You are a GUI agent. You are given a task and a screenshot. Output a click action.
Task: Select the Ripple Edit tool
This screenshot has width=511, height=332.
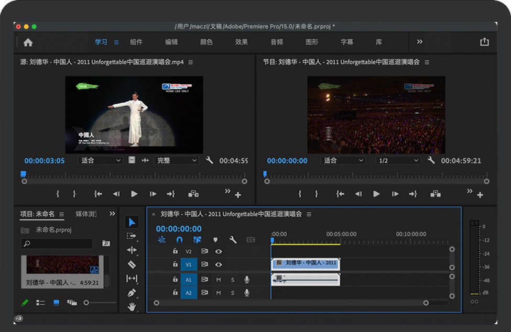tap(132, 250)
